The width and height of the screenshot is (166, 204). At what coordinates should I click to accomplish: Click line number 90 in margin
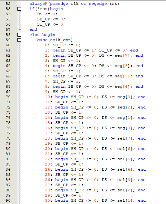coord(8,200)
